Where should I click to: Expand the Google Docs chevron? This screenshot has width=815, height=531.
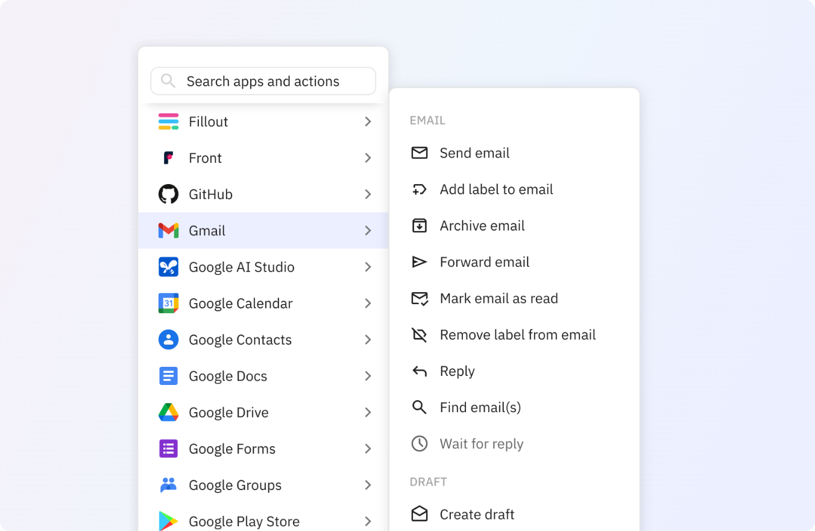click(368, 376)
